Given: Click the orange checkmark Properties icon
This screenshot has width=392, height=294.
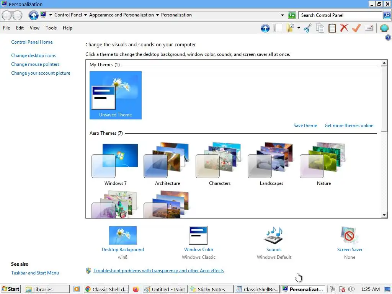Looking at the screenshot, I should tap(356, 28).
